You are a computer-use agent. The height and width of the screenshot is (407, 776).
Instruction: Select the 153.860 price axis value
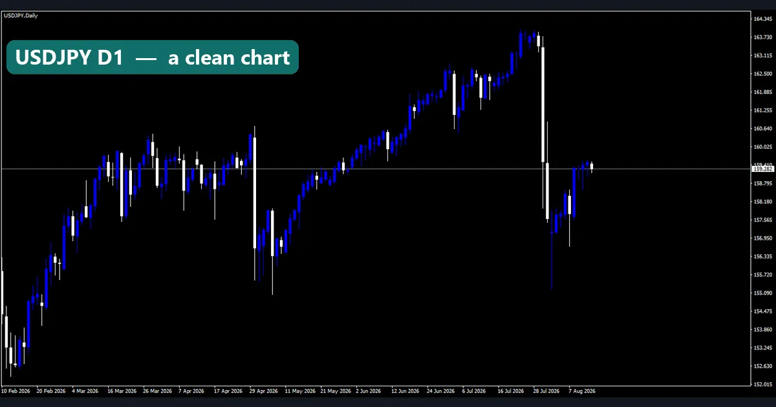pos(763,329)
